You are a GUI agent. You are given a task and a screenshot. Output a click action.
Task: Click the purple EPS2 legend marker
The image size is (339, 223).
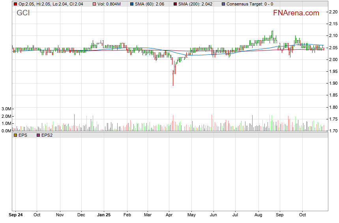pos(38,135)
